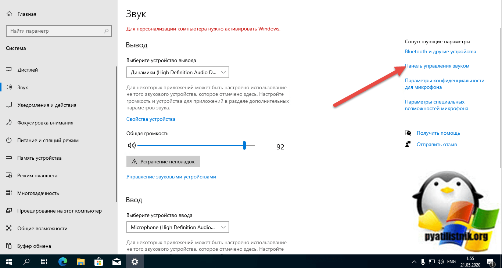This screenshot has height=268, width=502.
Task: Expand the input device Microphone dropdown
Action: tap(178, 227)
